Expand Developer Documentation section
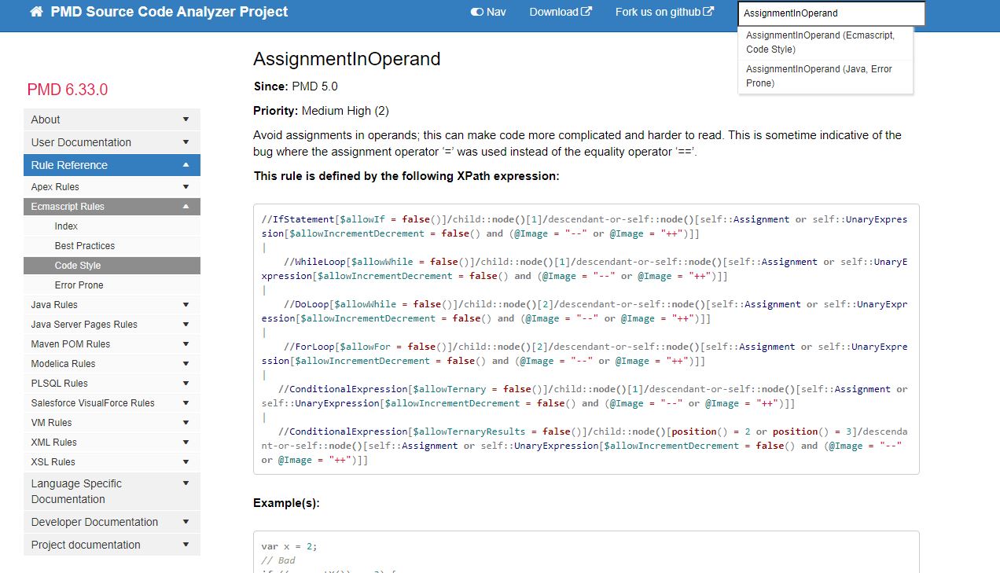This screenshot has height=573, width=1000. pos(112,522)
